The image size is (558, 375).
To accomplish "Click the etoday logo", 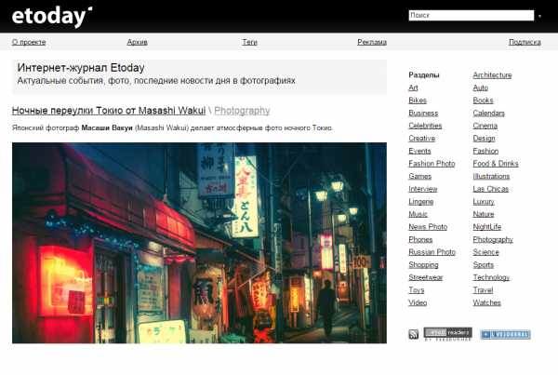I will (51, 16).
